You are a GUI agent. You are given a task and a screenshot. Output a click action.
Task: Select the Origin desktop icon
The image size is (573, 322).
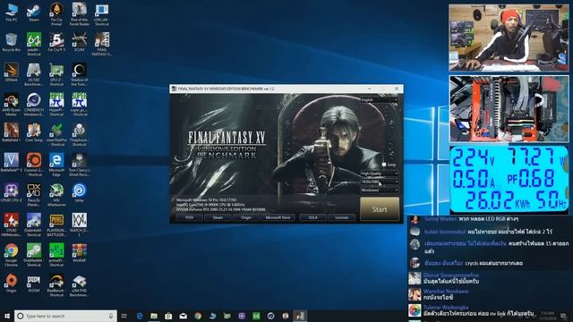pos(12,283)
